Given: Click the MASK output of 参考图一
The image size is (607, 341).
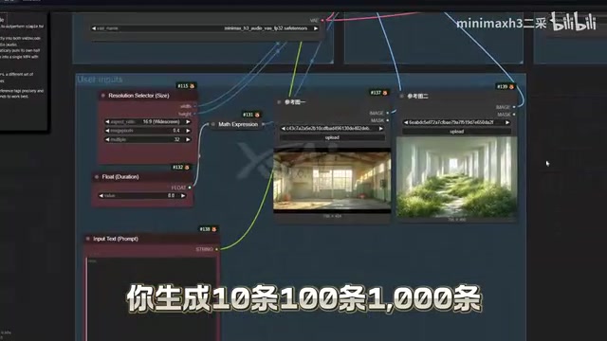Looking at the screenshot, I should pyautogui.click(x=388, y=120).
